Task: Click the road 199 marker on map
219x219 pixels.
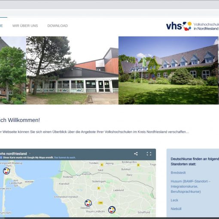Action: (100, 203)
